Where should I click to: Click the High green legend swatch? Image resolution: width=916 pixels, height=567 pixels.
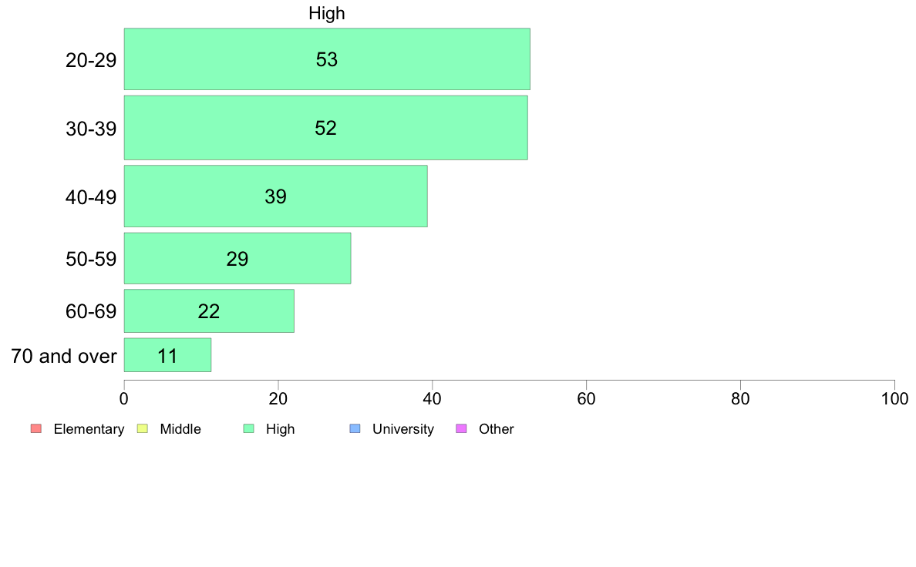(x=249, y=428)
